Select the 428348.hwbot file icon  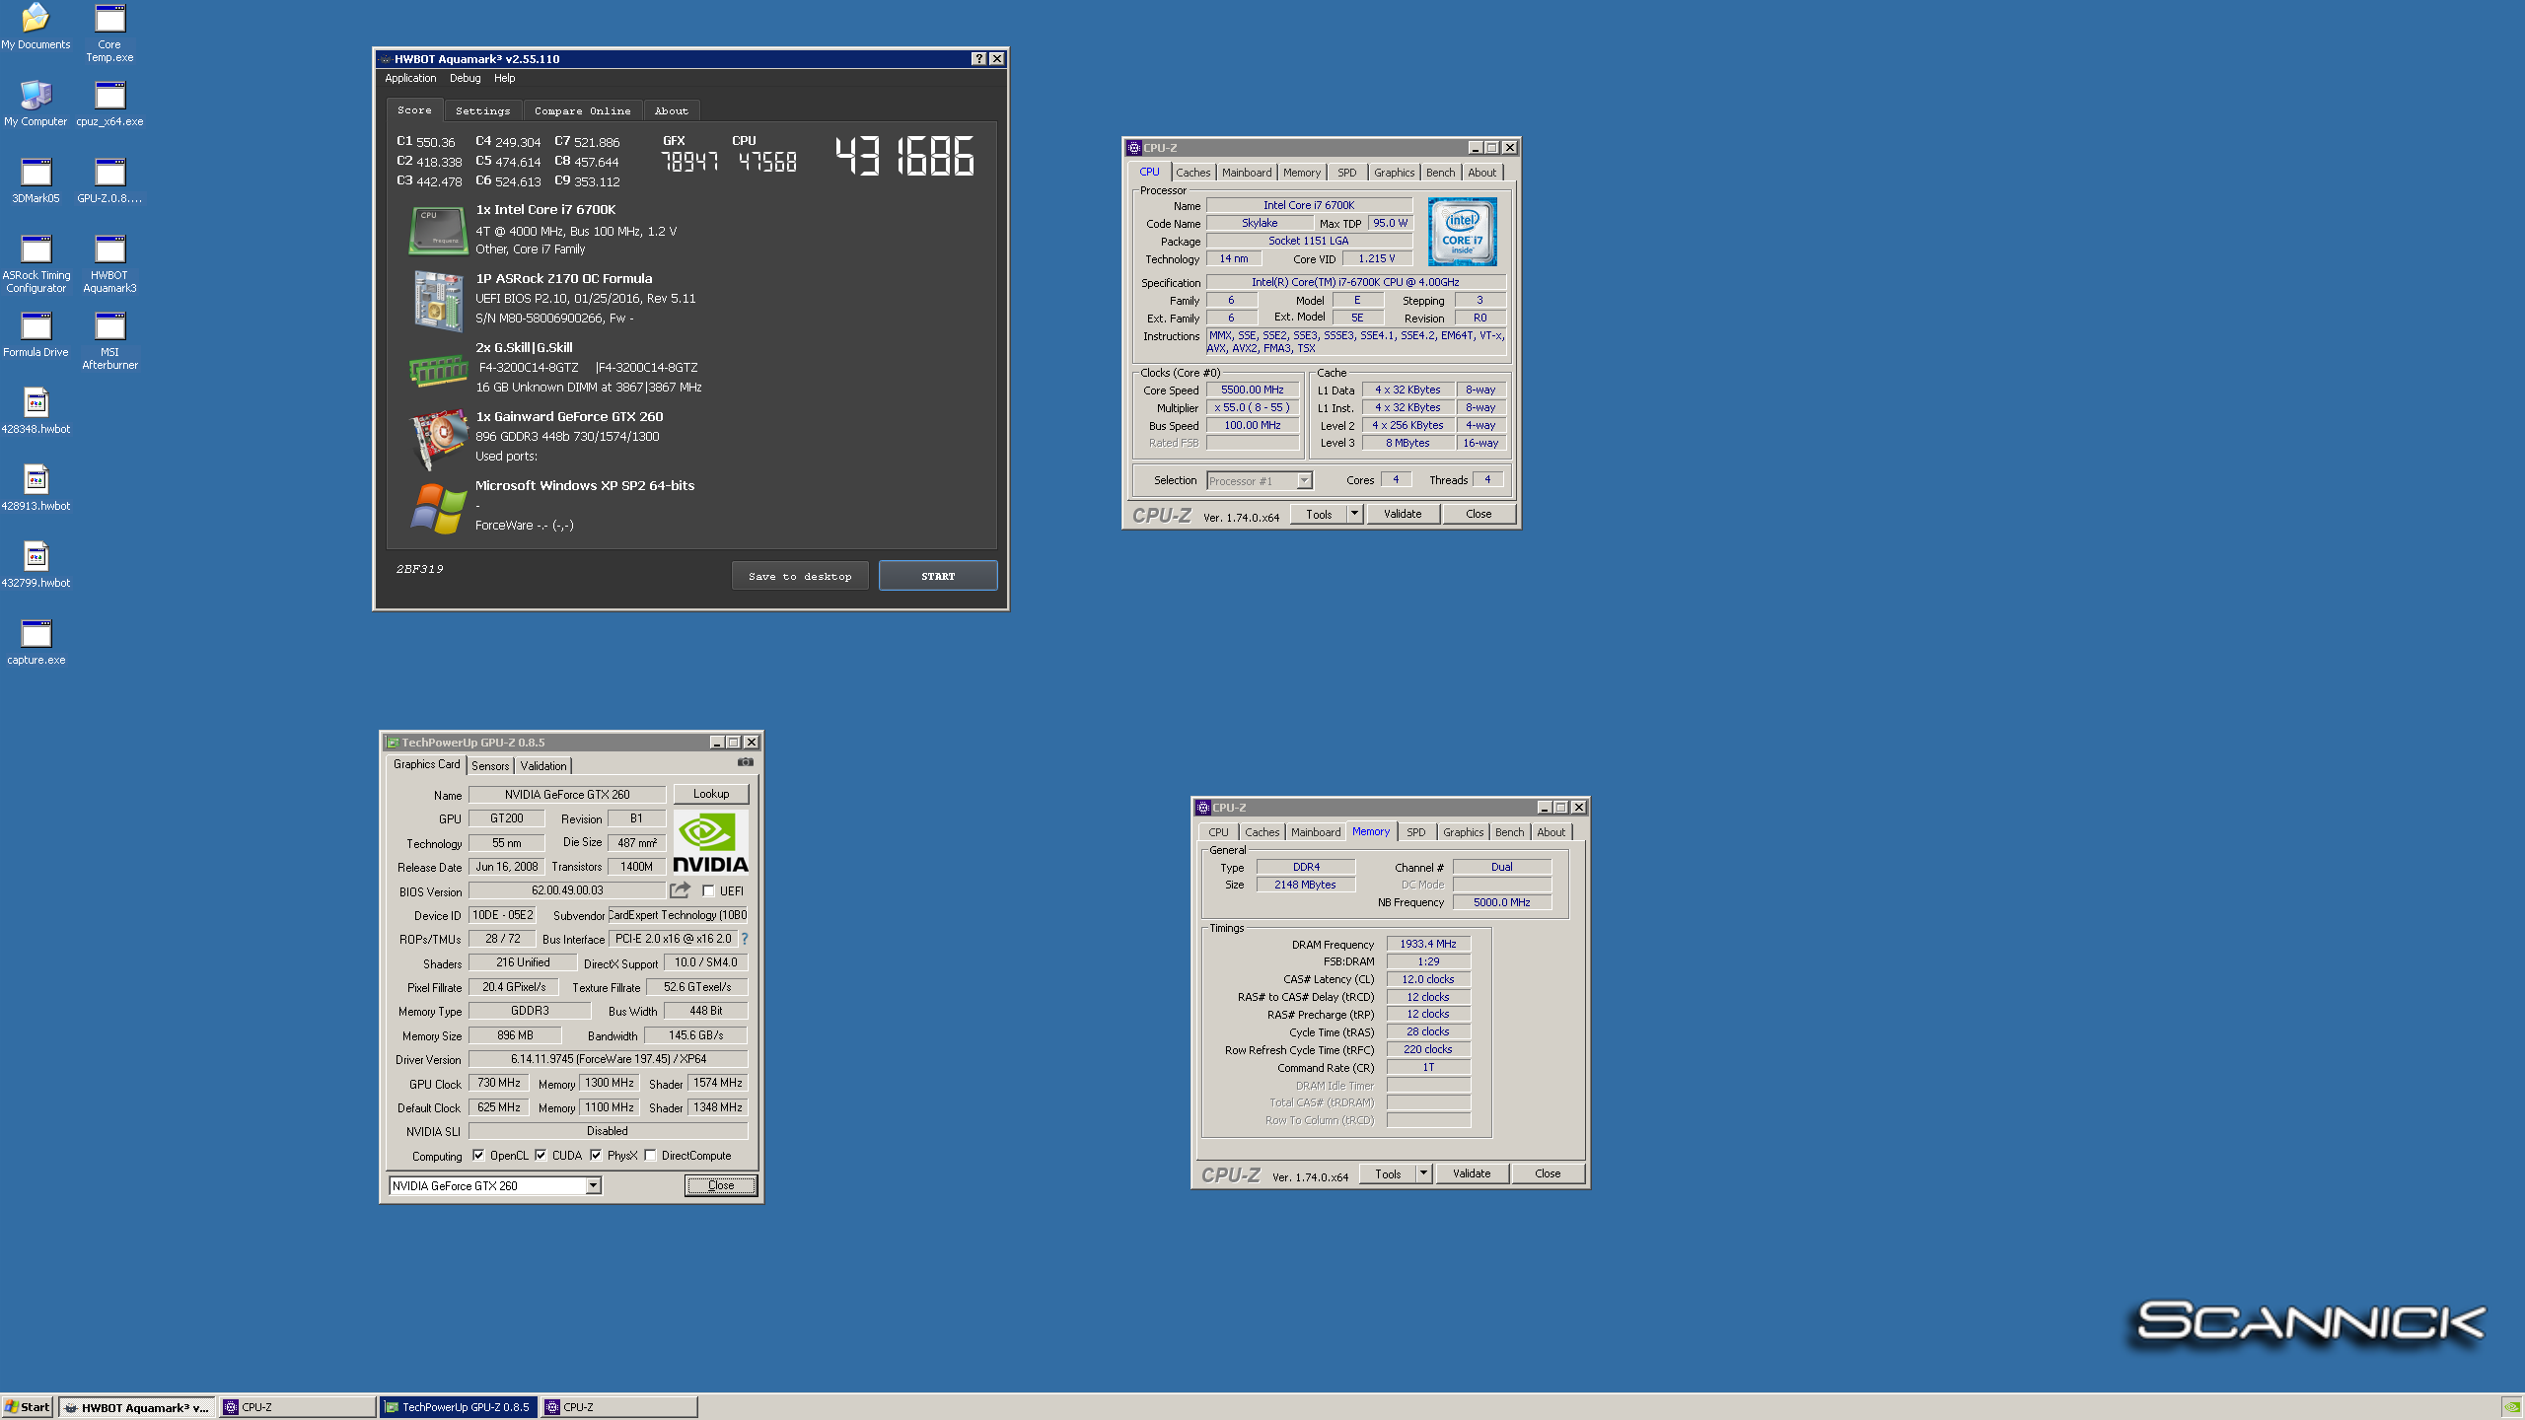click(x=36, y=411)
